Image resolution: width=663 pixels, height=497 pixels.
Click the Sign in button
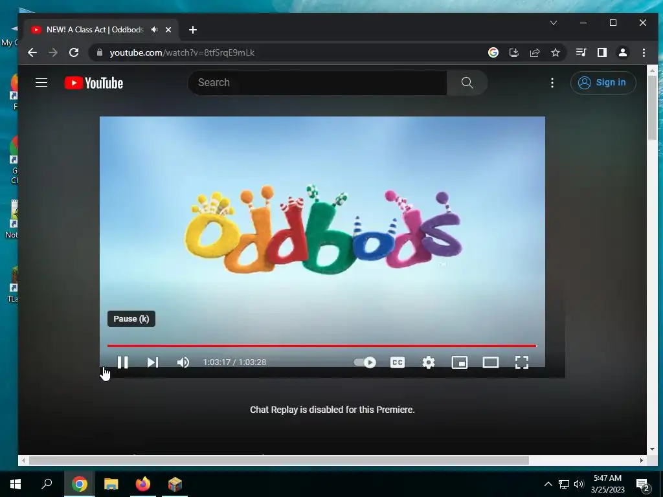603,82
